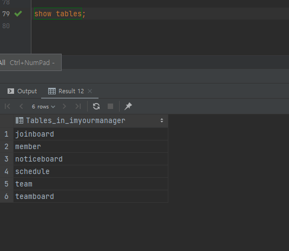Sort by Tables_in_imyourmanager column arrows
Screen dimensions: 289x251
[x=162, y=120]
